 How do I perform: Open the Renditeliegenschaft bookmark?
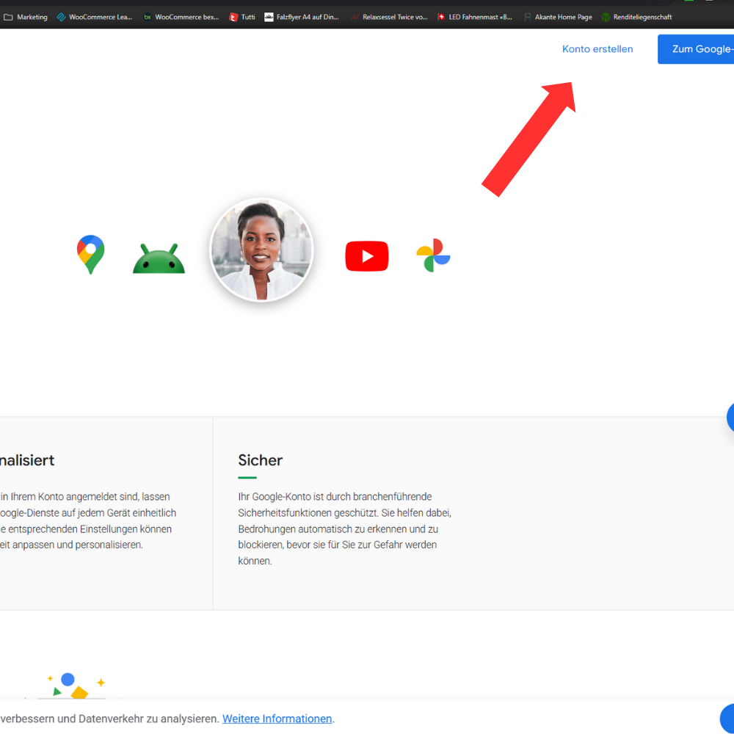tap(636, 17)
